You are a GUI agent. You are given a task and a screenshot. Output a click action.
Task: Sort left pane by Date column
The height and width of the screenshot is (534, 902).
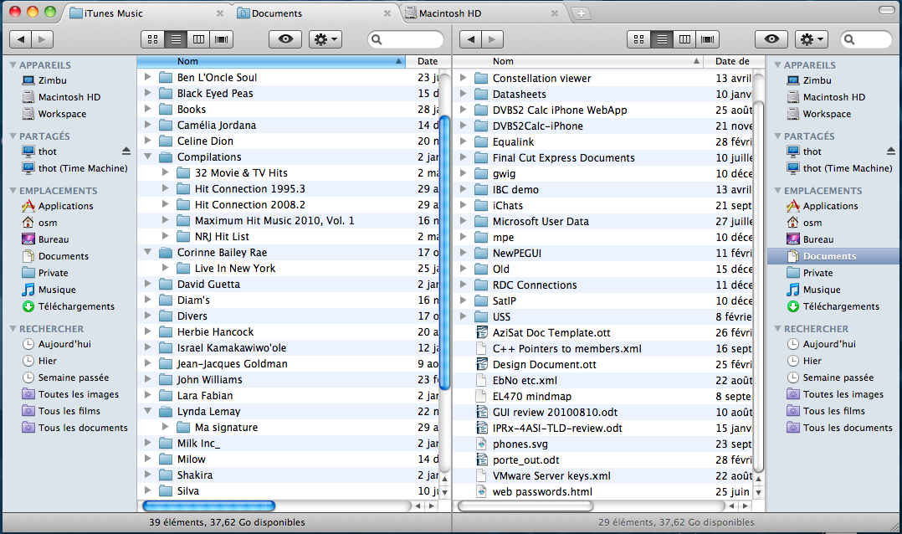tap(428, 61)
